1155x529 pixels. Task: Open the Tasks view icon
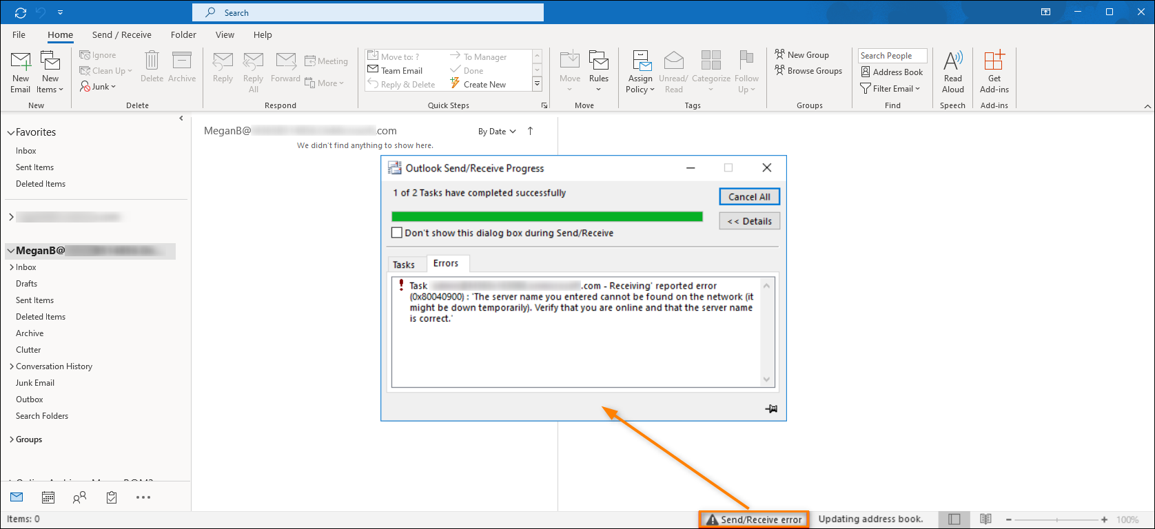pos(112,497)
